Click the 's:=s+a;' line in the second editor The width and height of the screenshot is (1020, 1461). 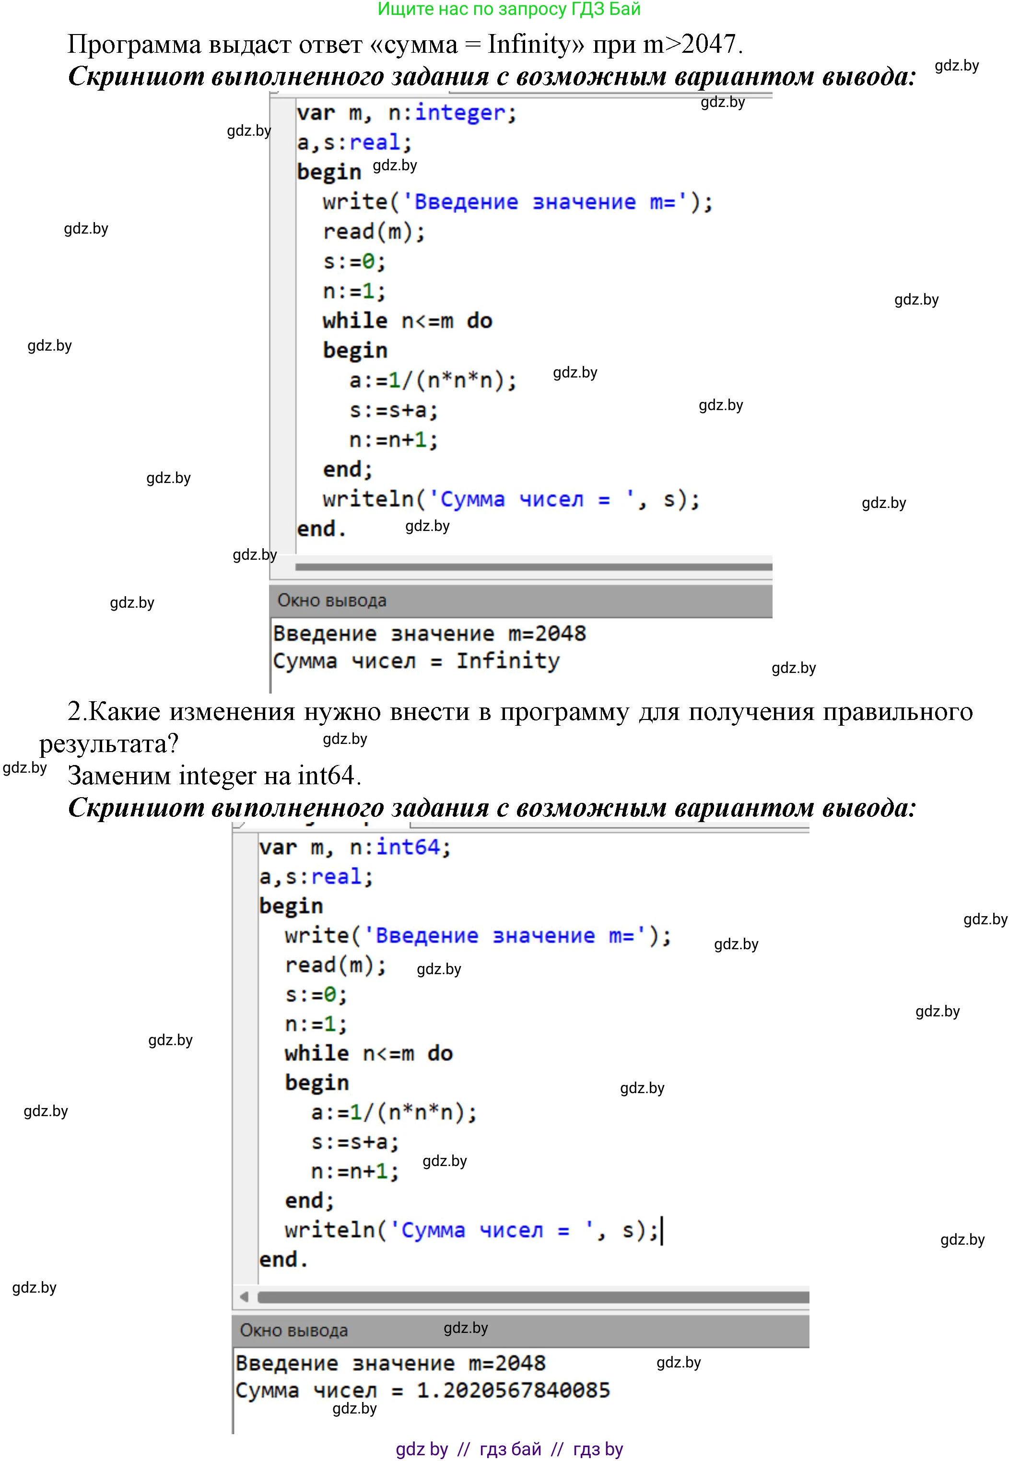(x=355, y=1142)
